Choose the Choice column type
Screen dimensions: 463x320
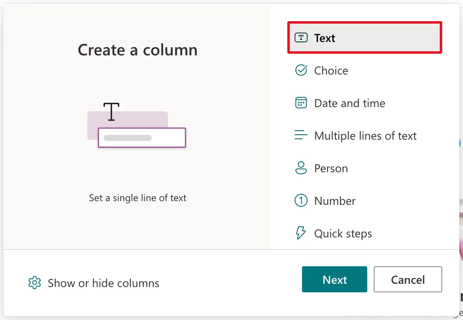pyautogui.click(x=365, y=70)
